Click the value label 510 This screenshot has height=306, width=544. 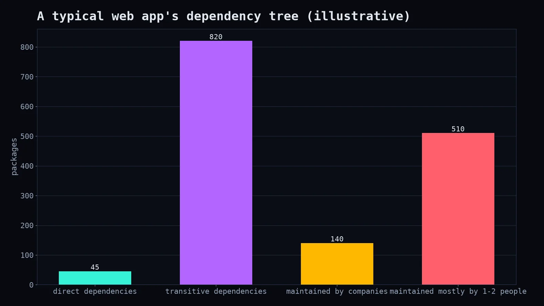coord(458,129)
